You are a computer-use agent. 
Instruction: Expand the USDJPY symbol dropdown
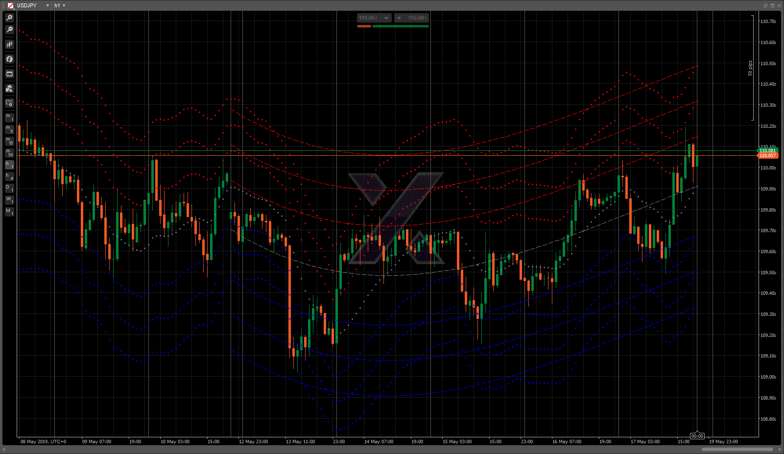point(48,5)
